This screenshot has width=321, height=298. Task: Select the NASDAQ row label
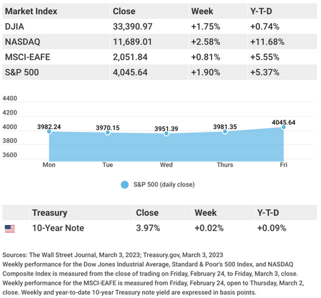(23, 42)
